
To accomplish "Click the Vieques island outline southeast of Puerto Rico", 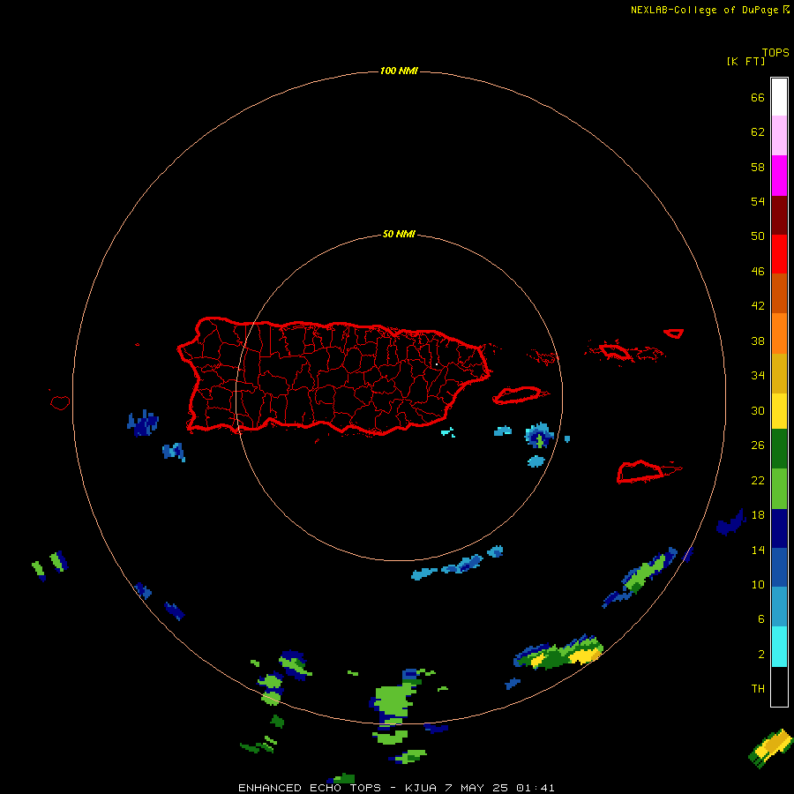I will [x=520, y=395].
